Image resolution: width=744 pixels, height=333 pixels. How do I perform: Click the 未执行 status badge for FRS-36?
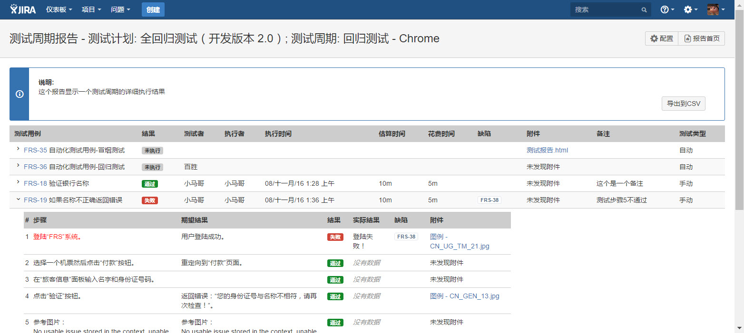pos(152,167)
